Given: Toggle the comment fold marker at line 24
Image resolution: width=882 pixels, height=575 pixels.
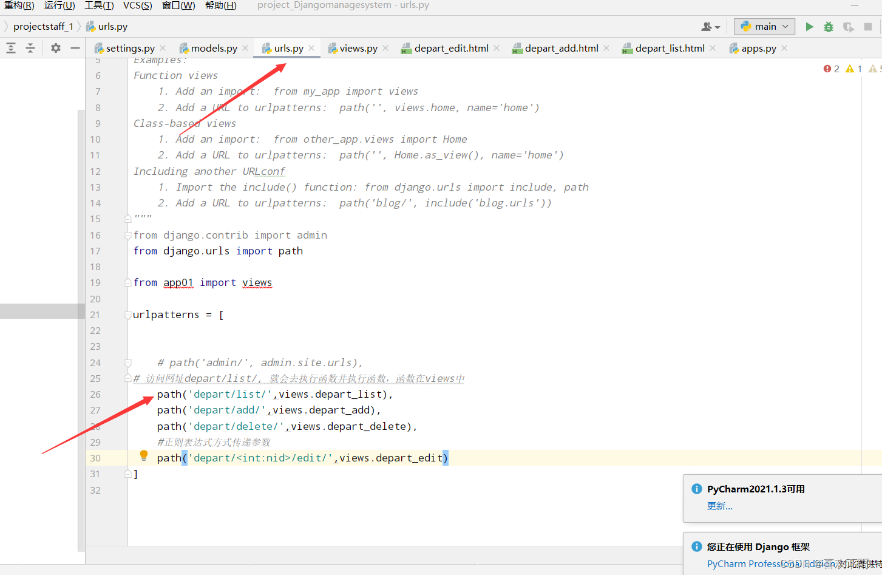Looking at the screenshot, I should coord(128,362).
